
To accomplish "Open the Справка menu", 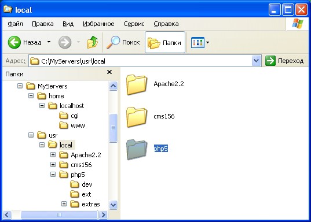I will [x=166, y=24].
